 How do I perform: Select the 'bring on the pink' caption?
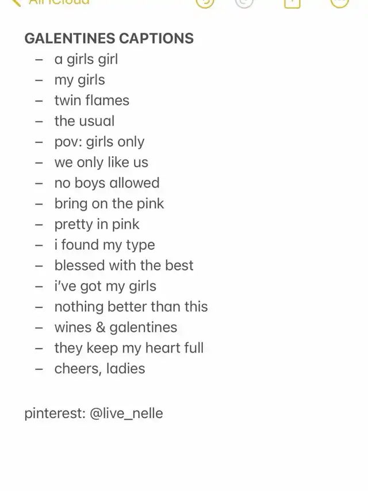109,203
